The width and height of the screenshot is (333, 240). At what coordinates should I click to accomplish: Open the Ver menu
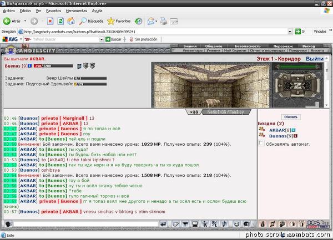(x=38, y=11)
